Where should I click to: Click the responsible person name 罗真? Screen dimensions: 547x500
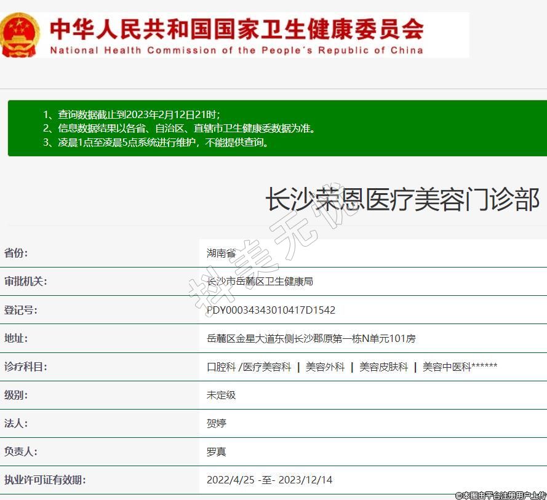tap(216, 451)
